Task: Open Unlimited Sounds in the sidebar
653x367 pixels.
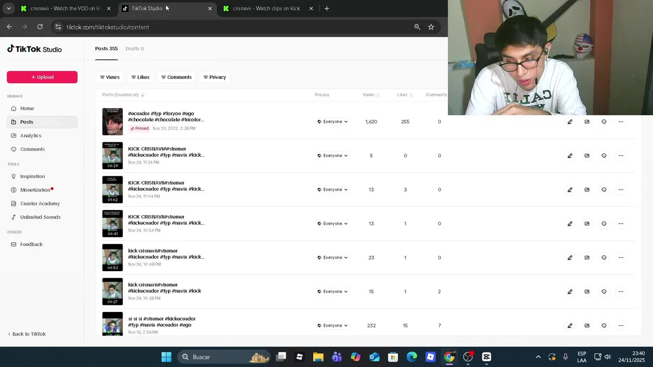Action: pos(42,217)
